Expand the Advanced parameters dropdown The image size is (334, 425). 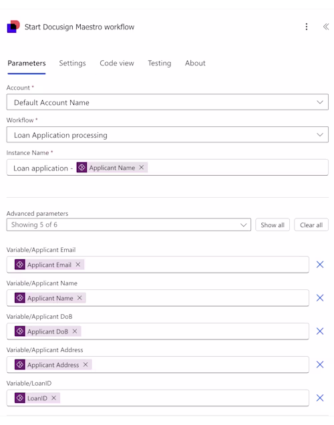point(129,225)
